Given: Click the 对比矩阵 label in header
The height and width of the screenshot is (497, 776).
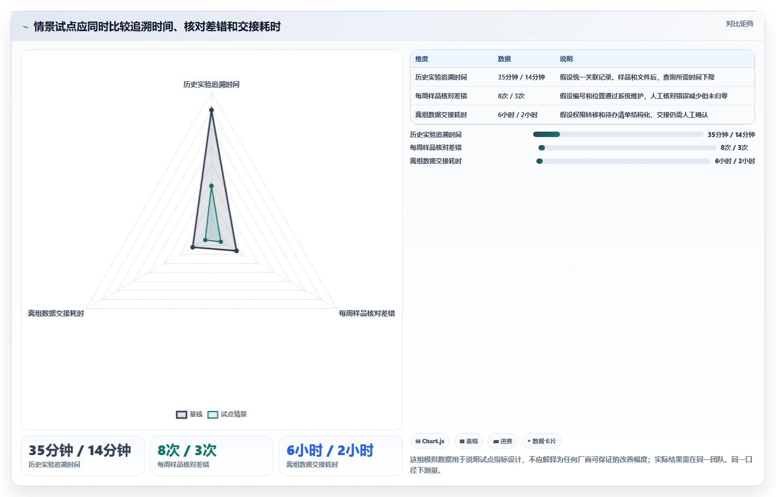Looking at the screenshot, I should point(739,24).
